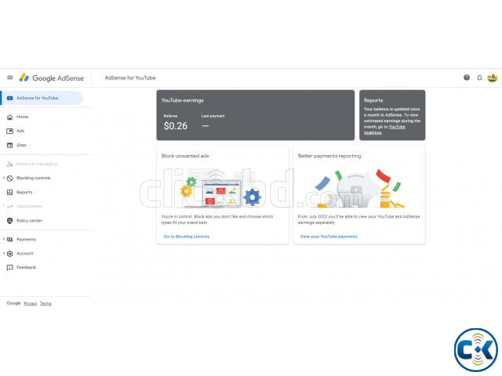502x376 pixels.
Task: Open Policy center page
Action: (x=29, y=221)
